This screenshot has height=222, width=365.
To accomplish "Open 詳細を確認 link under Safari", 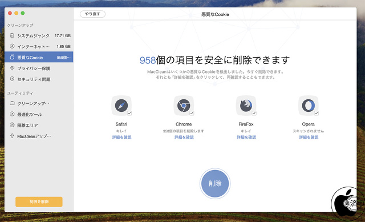I will click(121, 137).
